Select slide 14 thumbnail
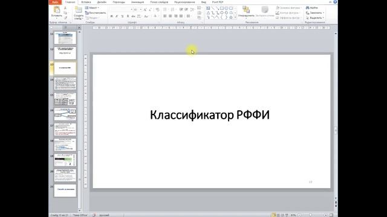 (x=65, y=83)
